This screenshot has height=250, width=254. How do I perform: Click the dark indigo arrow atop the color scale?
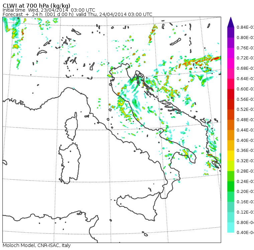tap(231, 22)
